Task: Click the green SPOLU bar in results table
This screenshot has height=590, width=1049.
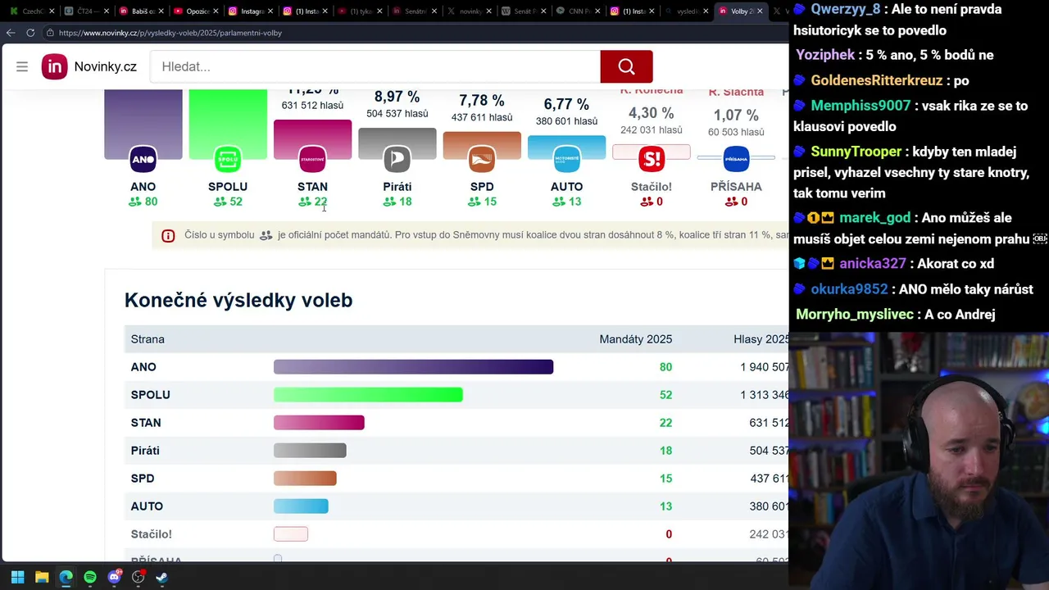Action: (368, 395)
